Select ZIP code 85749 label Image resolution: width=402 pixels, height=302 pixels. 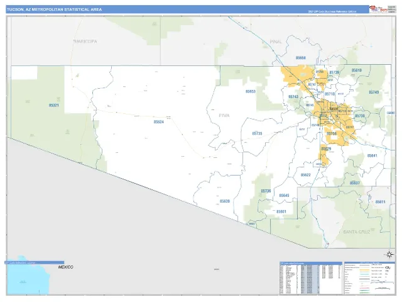374,92
